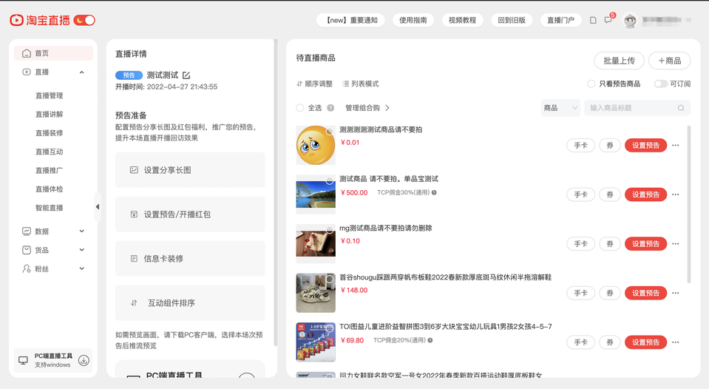Viewport: 709px width, 389px height.
Task: Open the message notifications icon with badge
Action: pyautogui.click(x=608, y=20)
